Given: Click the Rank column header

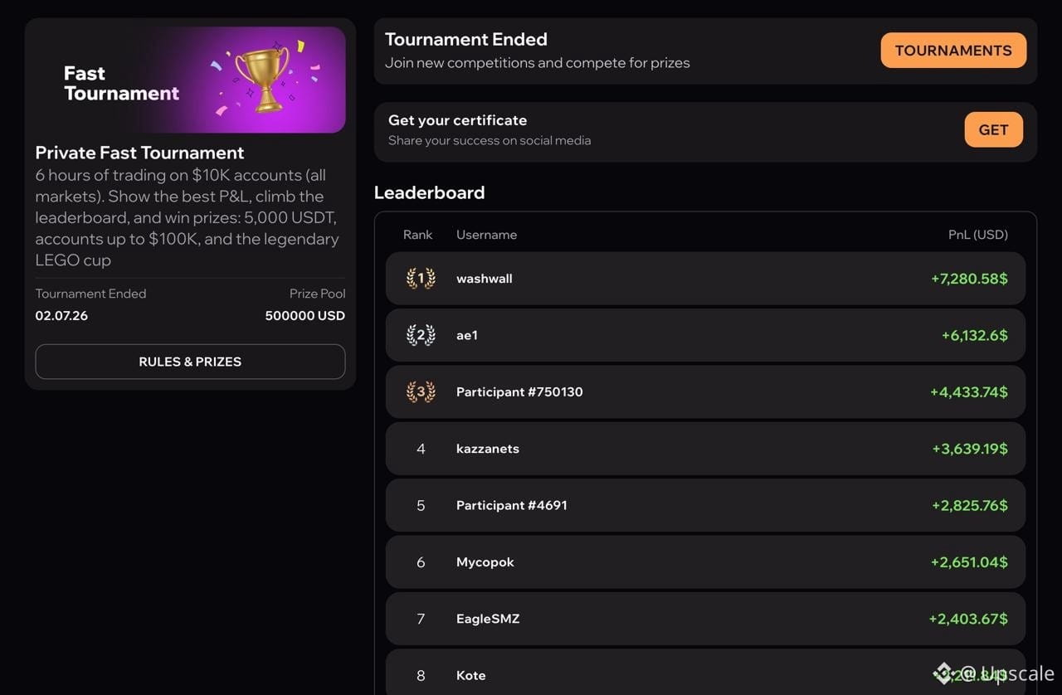Looking at the screenshot, I should 417,235.
